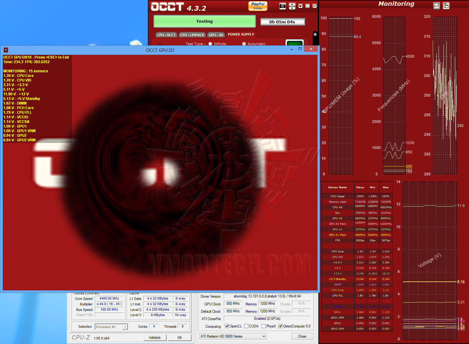Close the OCCT 4.3.2 main window
469x344 pixels.
pyautogui.click(x=314, y=6)
